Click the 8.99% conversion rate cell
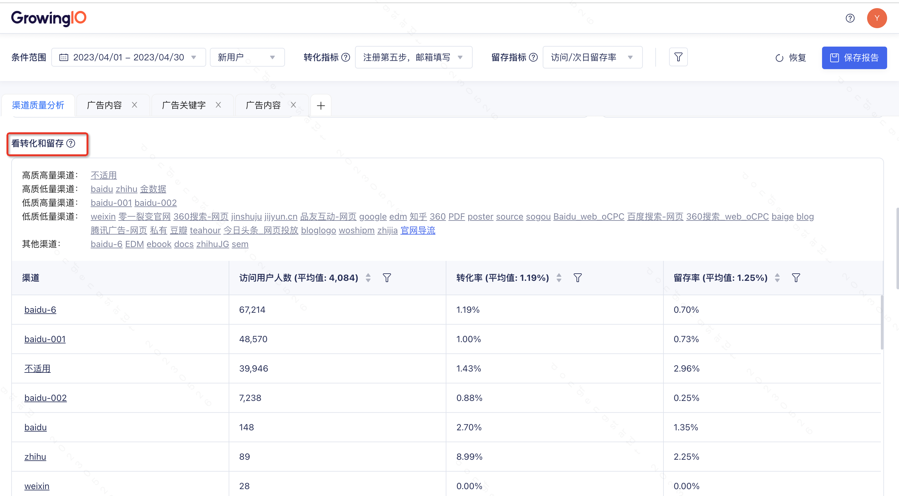This screenshot has width=899, height=496. pos(554,457)
